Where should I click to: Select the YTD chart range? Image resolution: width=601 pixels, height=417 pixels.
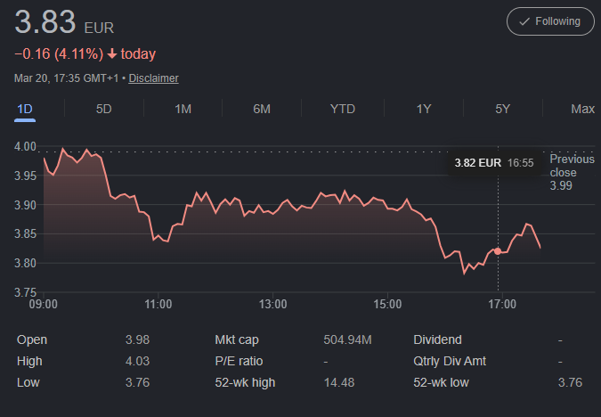pyautogui.click(x=342, y=109)
